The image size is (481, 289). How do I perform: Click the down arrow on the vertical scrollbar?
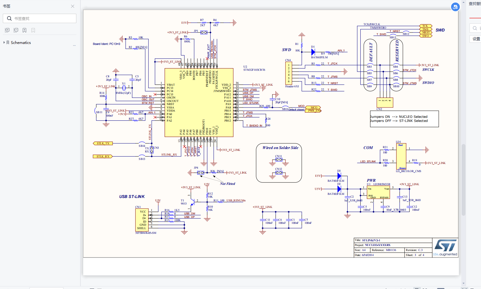[x=464, y=283]
